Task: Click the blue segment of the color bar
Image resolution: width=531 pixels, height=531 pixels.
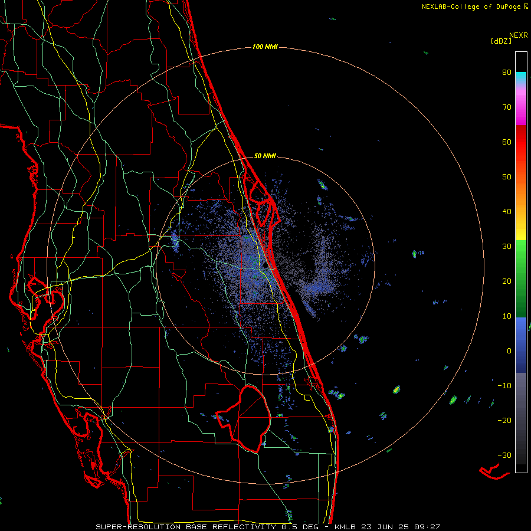Action: pos(521,345)
